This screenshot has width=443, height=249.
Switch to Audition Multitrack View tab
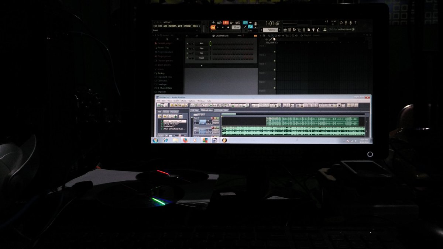pyautogui.click(x=207, y=110)
